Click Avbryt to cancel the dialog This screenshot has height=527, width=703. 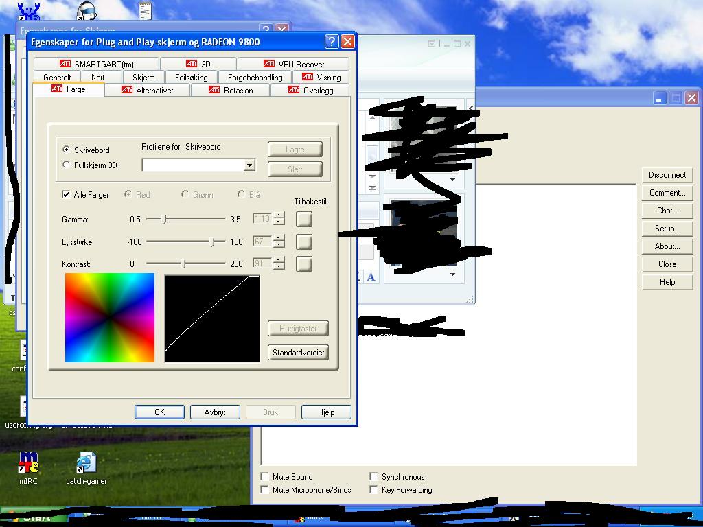(x=215, y=412)
